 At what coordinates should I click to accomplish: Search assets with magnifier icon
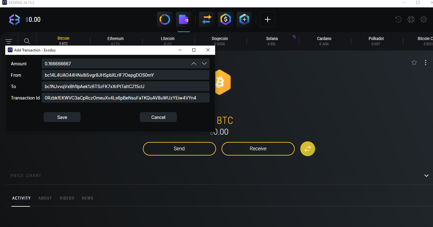coord(27,41)
